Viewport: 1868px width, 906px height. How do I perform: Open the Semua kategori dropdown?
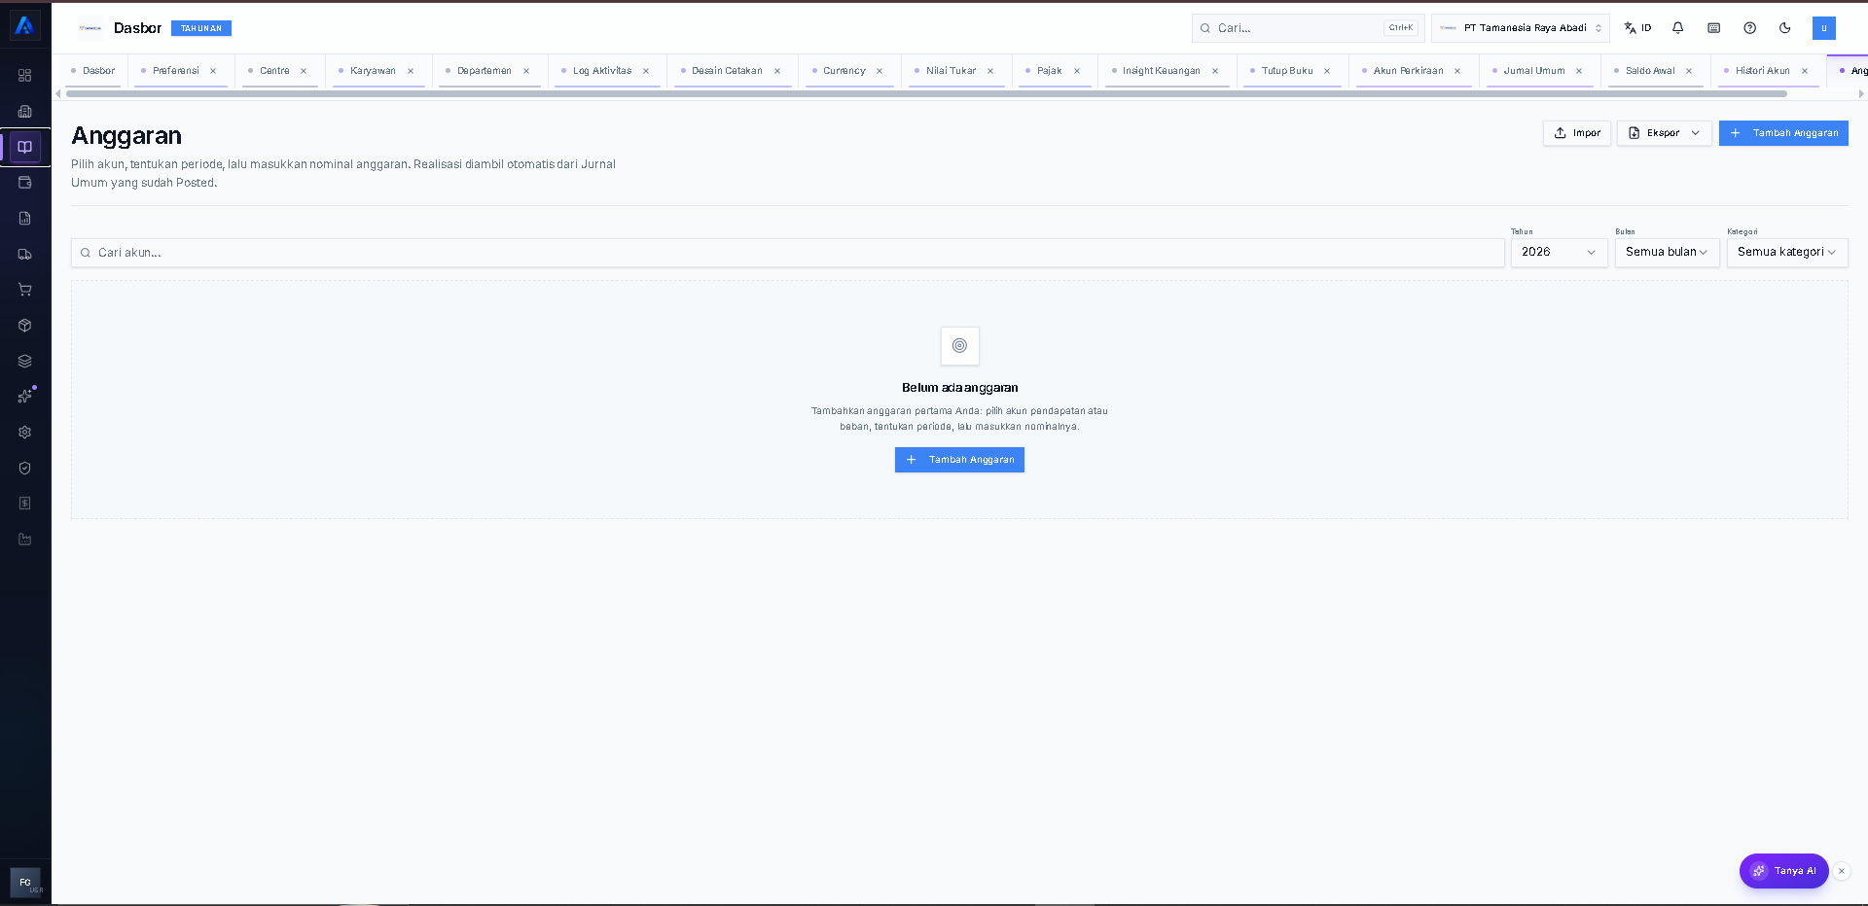(x=1787, y=252)
